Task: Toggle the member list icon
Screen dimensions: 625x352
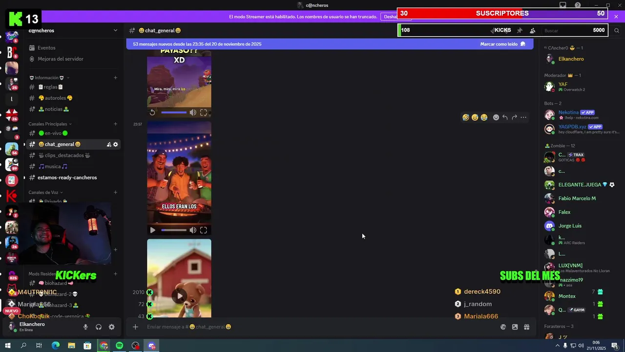Action: (x=532, y=30)
